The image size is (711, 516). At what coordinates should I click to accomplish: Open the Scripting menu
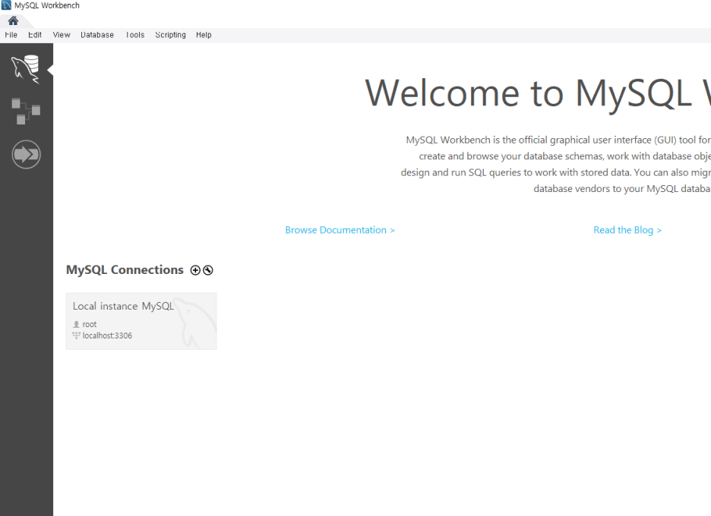click(170, 35)
